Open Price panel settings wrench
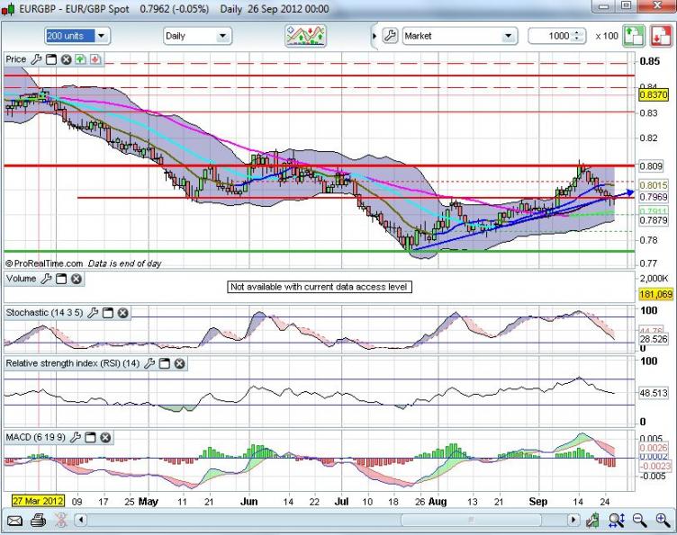Image resolution: width=677 pixels, height=535 pixels. [37, 59]
